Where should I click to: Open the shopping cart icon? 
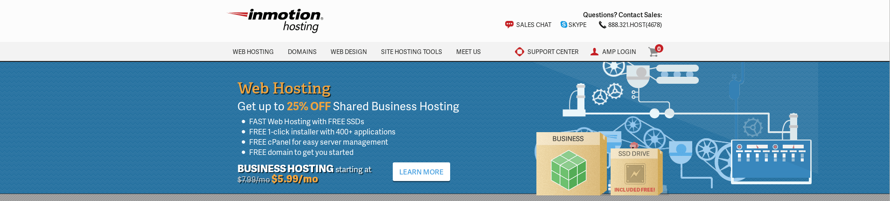(653, 52)
